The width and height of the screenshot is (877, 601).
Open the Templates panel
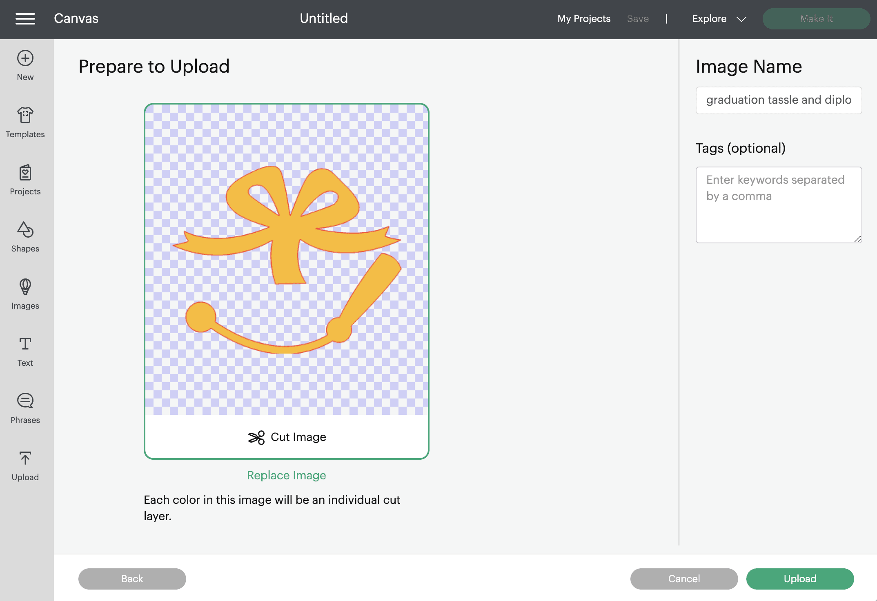(25, 123)
